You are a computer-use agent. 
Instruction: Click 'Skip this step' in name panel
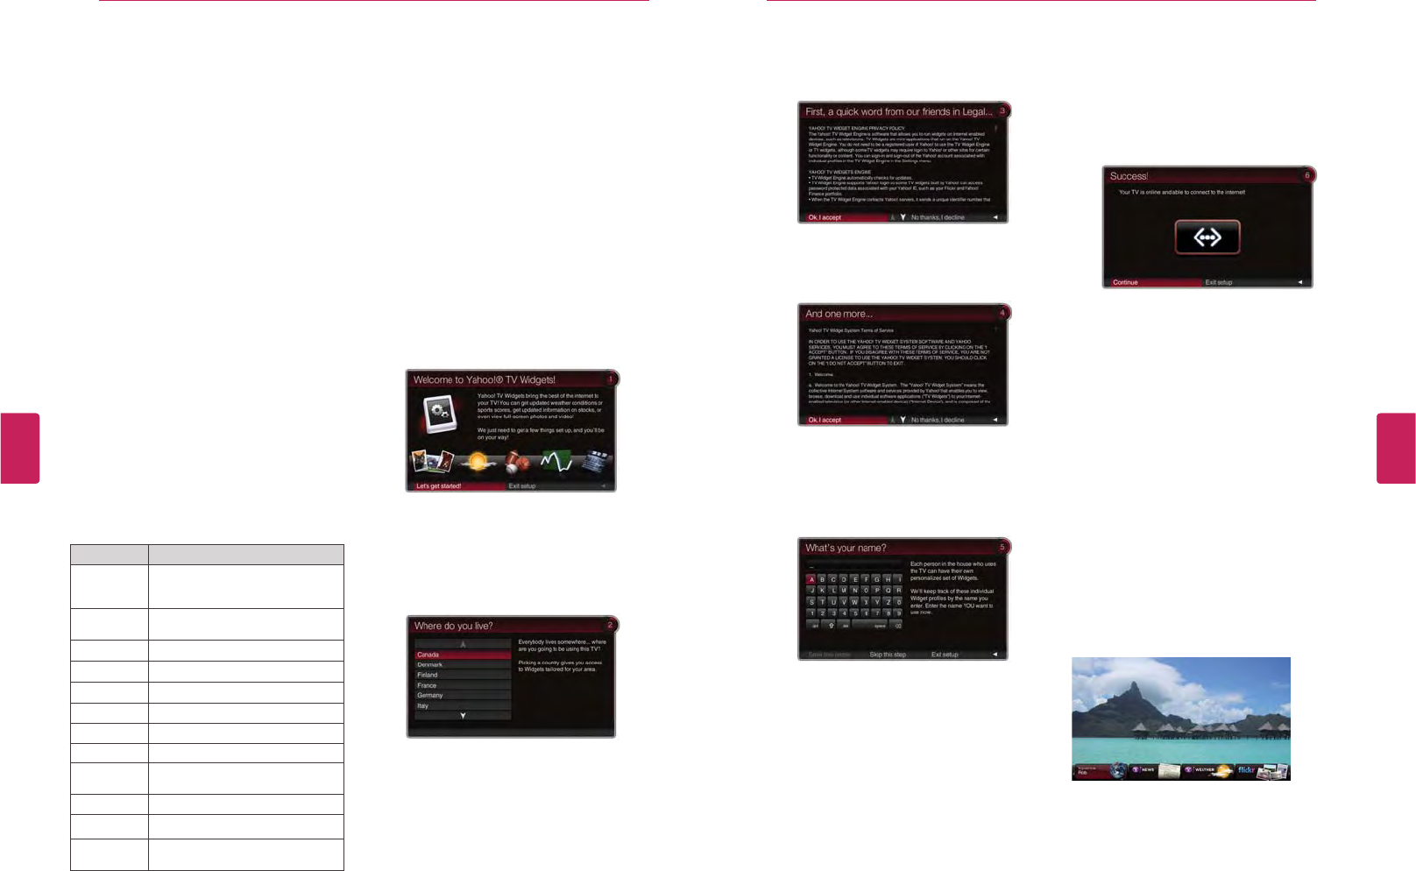click(888, 655)
